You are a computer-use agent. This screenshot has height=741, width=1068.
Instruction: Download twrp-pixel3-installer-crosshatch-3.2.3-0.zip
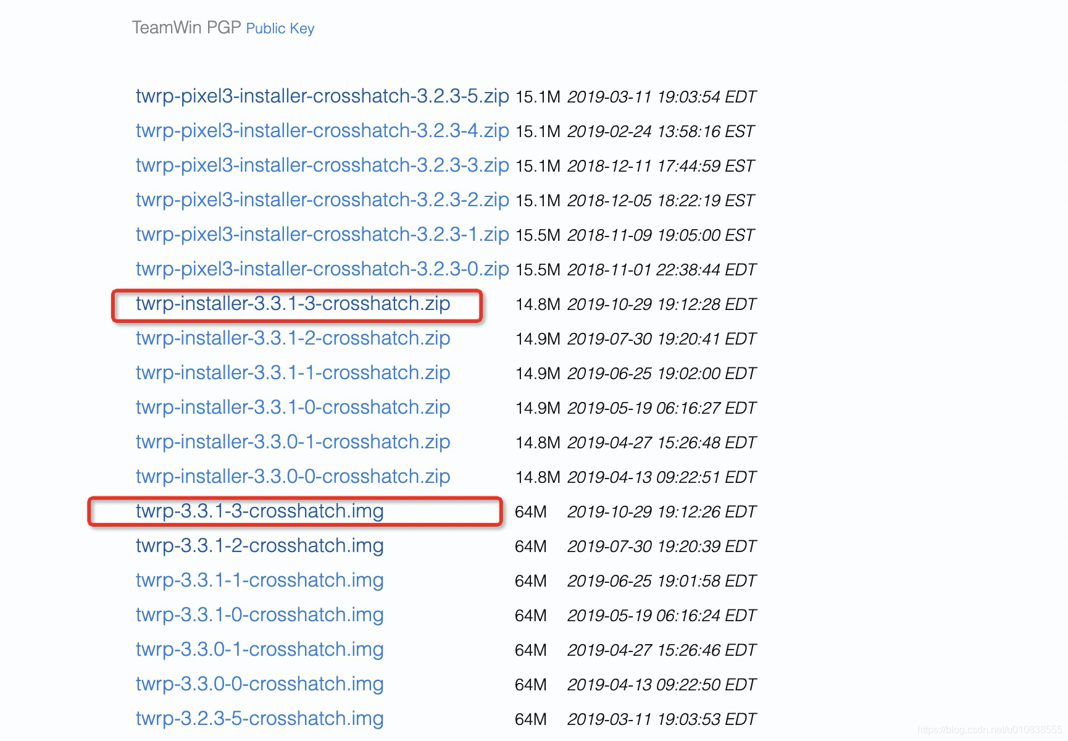(x=322, y=269)
